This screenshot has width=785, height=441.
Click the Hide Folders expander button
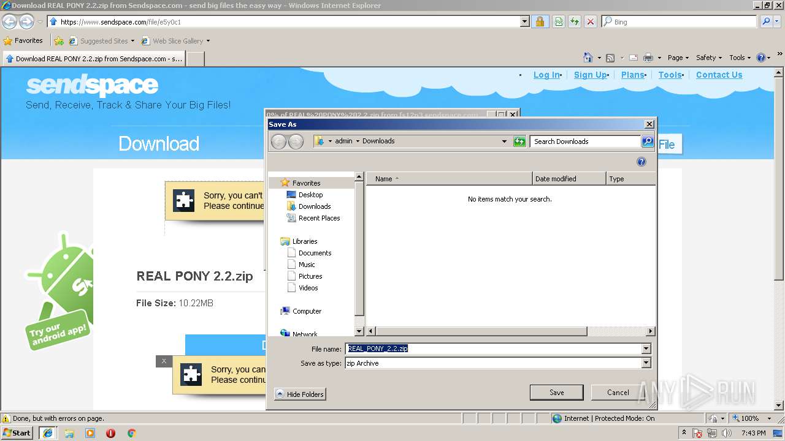click(x=300, y=394)
